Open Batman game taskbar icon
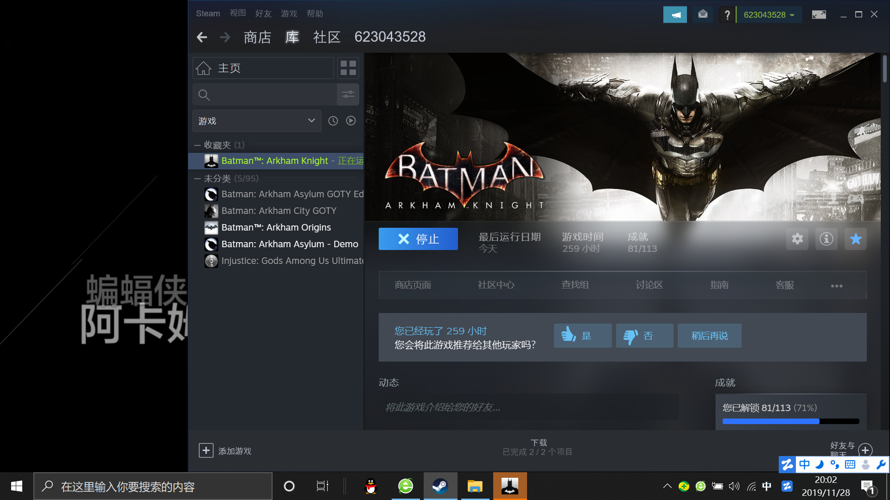 point(510,486)
